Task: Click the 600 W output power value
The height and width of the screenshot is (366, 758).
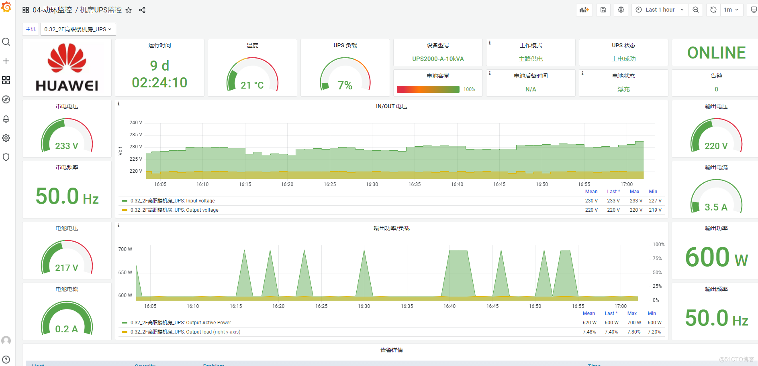Action: (x=716, y=257)
